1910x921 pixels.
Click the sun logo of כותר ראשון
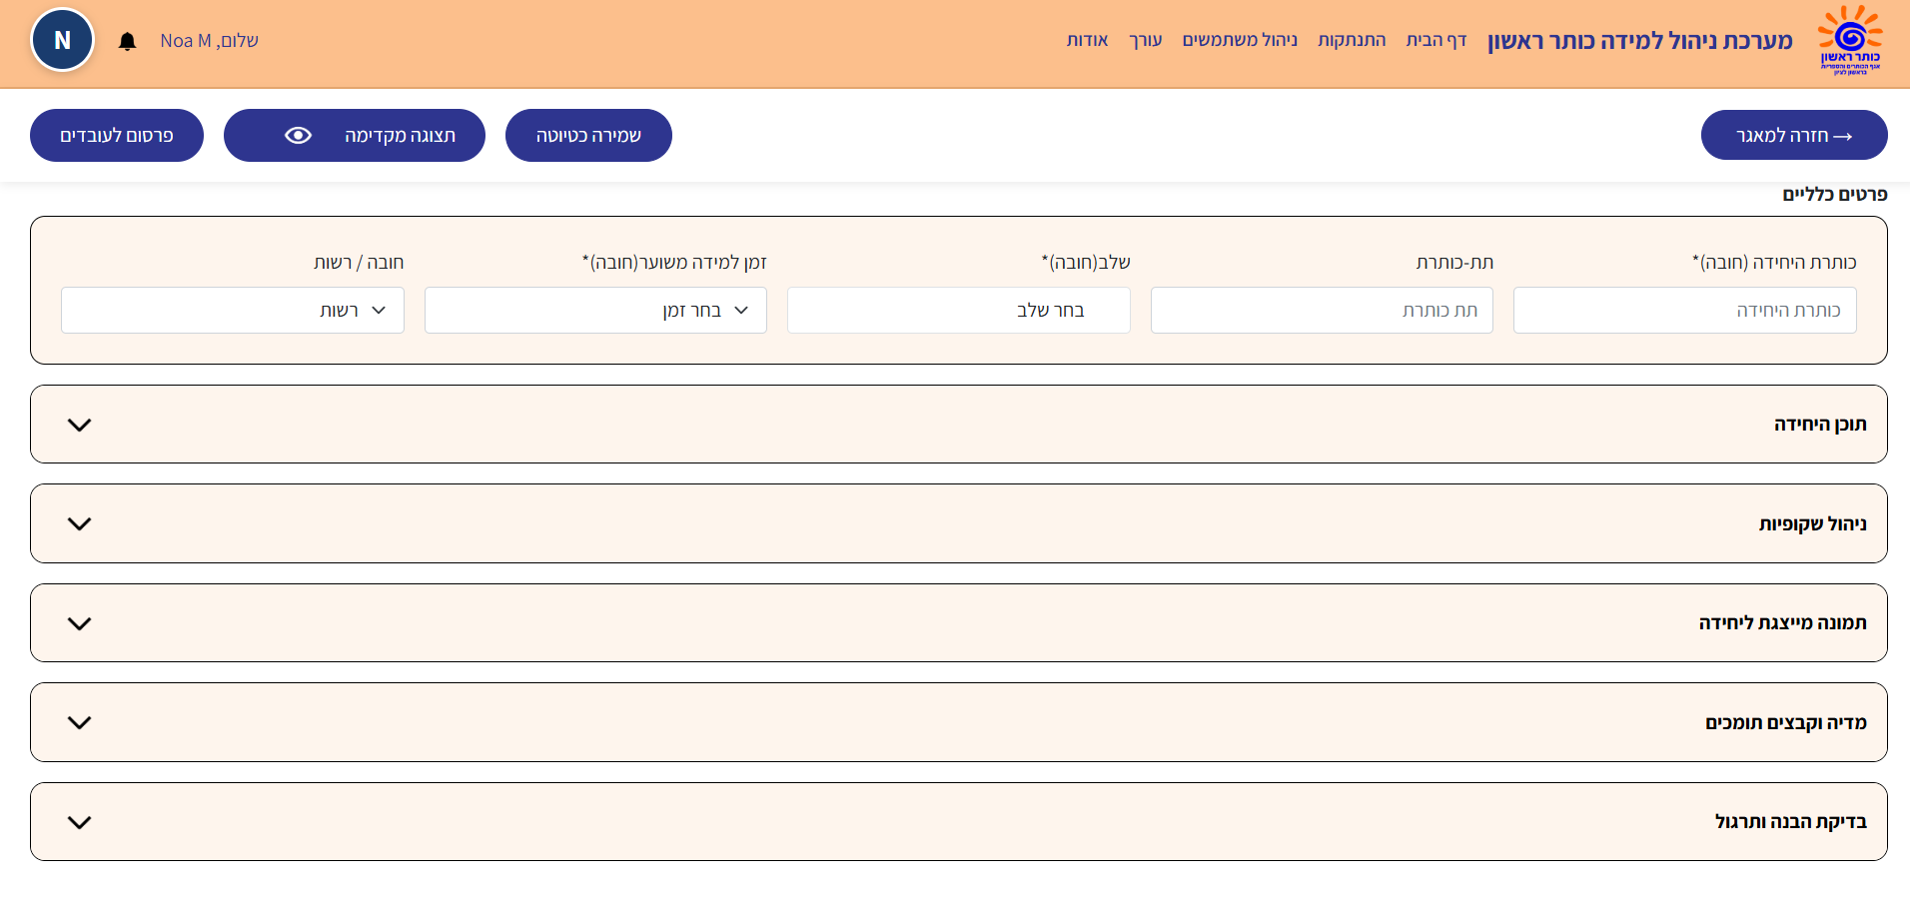1850,40
